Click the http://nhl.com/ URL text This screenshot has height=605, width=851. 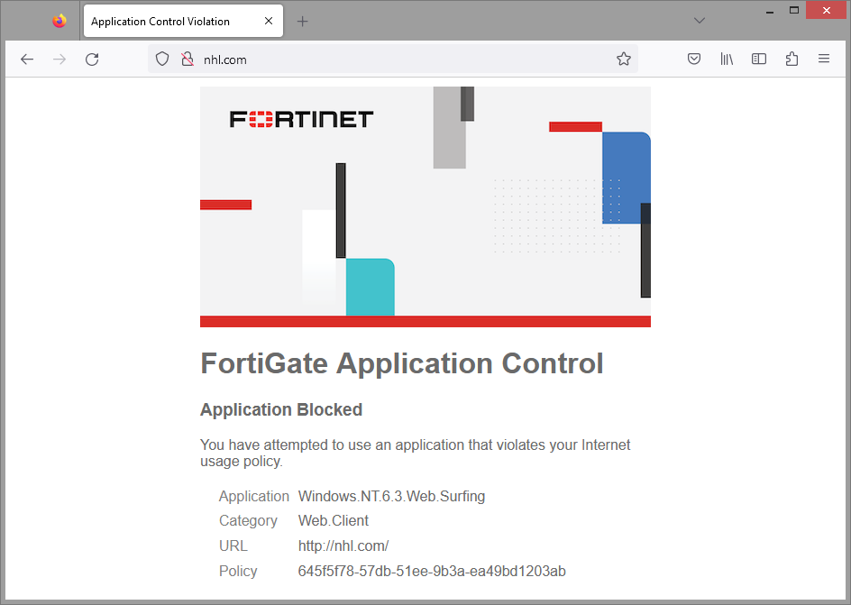343,545
